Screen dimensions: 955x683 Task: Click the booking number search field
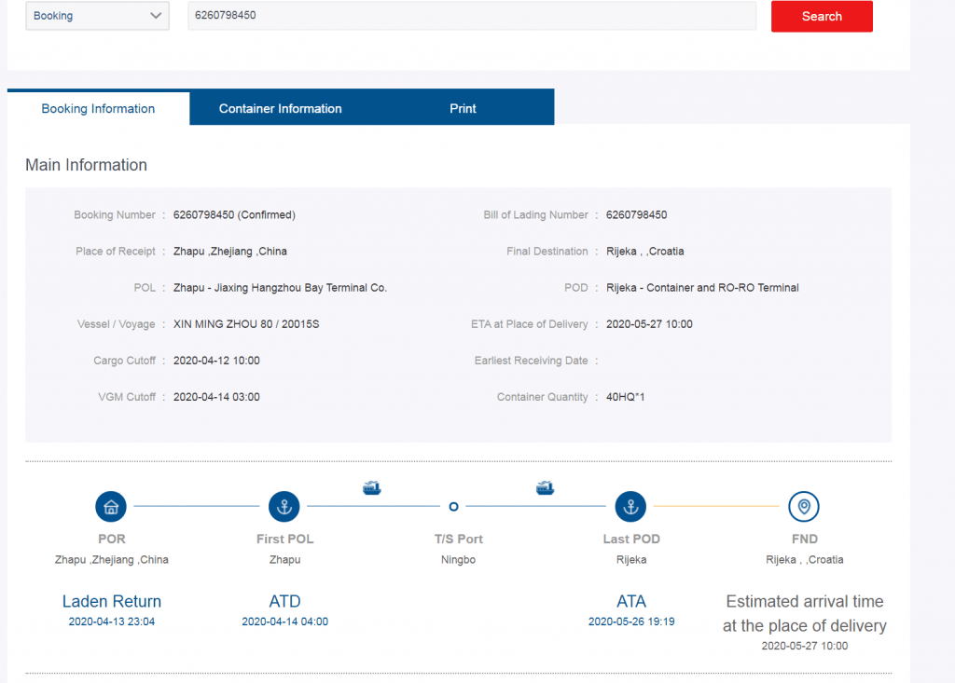(x=472, y=15)
